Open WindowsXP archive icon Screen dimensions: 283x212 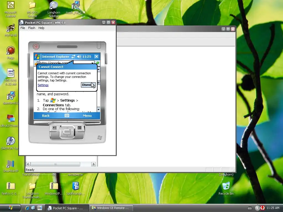(x=54, y=189)
